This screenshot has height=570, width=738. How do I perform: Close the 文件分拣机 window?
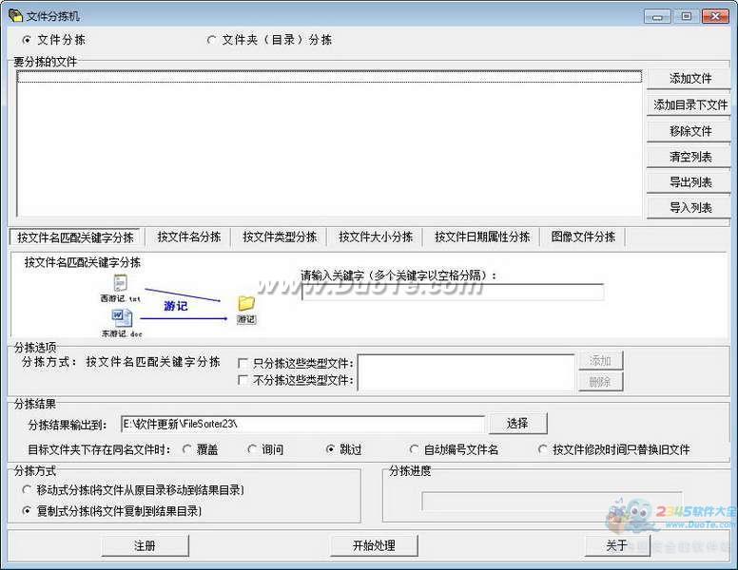pos(715,16)
